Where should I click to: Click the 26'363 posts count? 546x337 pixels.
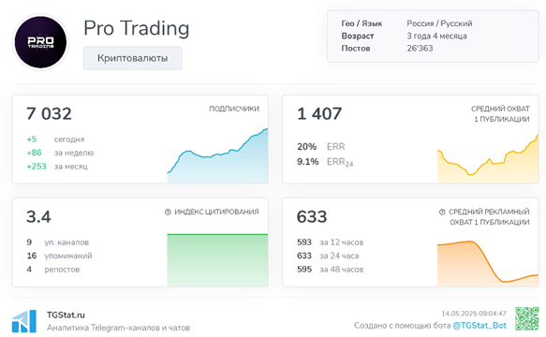coord(420,48)
